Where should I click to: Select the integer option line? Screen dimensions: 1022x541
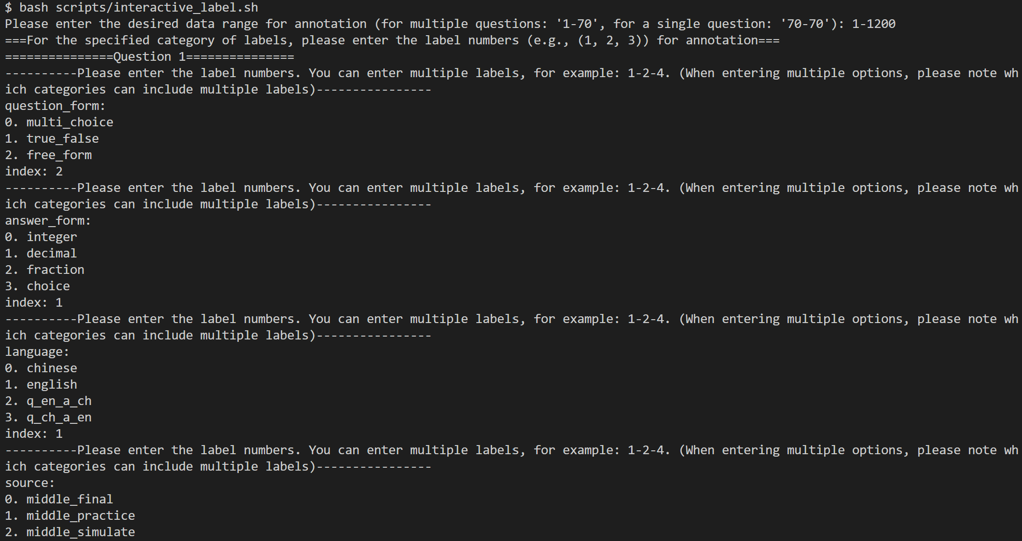click(41, 237)
